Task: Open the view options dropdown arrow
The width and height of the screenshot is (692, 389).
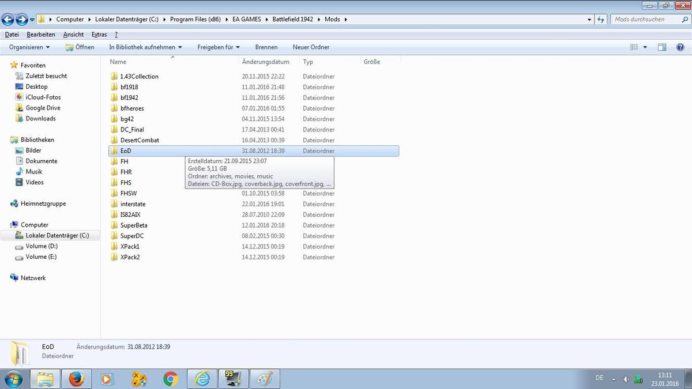Action: tap(645, 47)
